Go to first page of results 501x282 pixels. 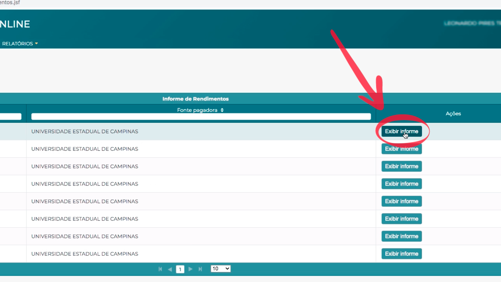click(x=160, y=269)
